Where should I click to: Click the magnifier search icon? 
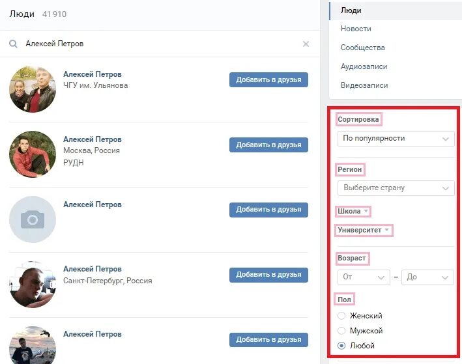(13, 44)
